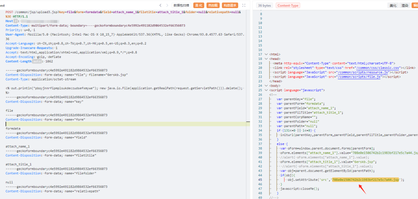Click the auto badge beside Content-Length
Image resolution: width=418 pixels, height=199 pixels.
pyautogui.click(x=37, y=61)
